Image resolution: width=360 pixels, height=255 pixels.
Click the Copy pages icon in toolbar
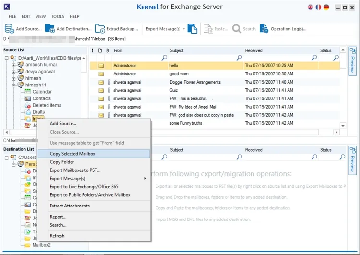click(192, 29)
